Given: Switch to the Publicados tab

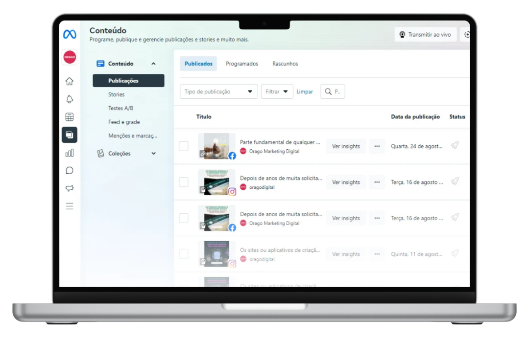Looking at the screenshot, I should (x=198, y=64).
